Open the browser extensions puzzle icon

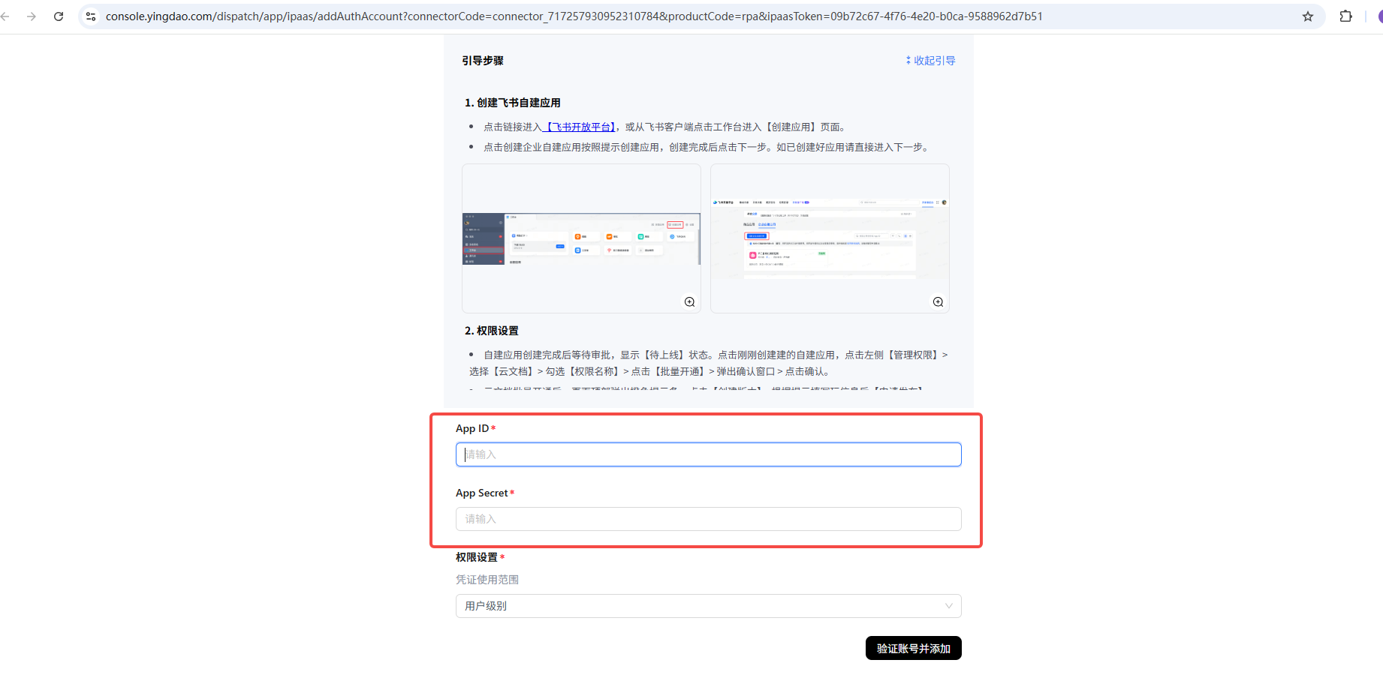[x=1345, y=16]
